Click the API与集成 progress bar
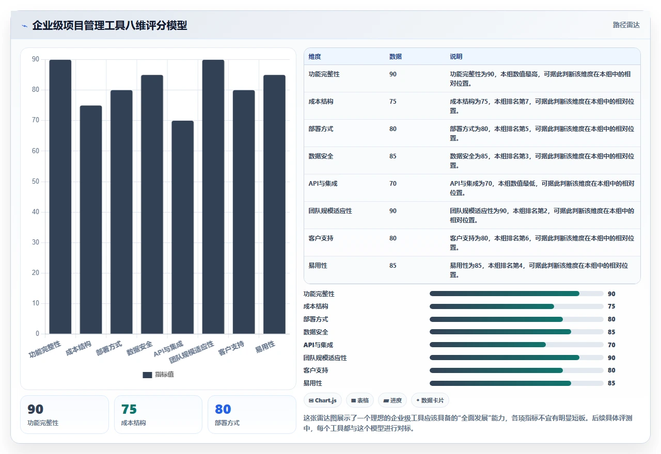 516,345
